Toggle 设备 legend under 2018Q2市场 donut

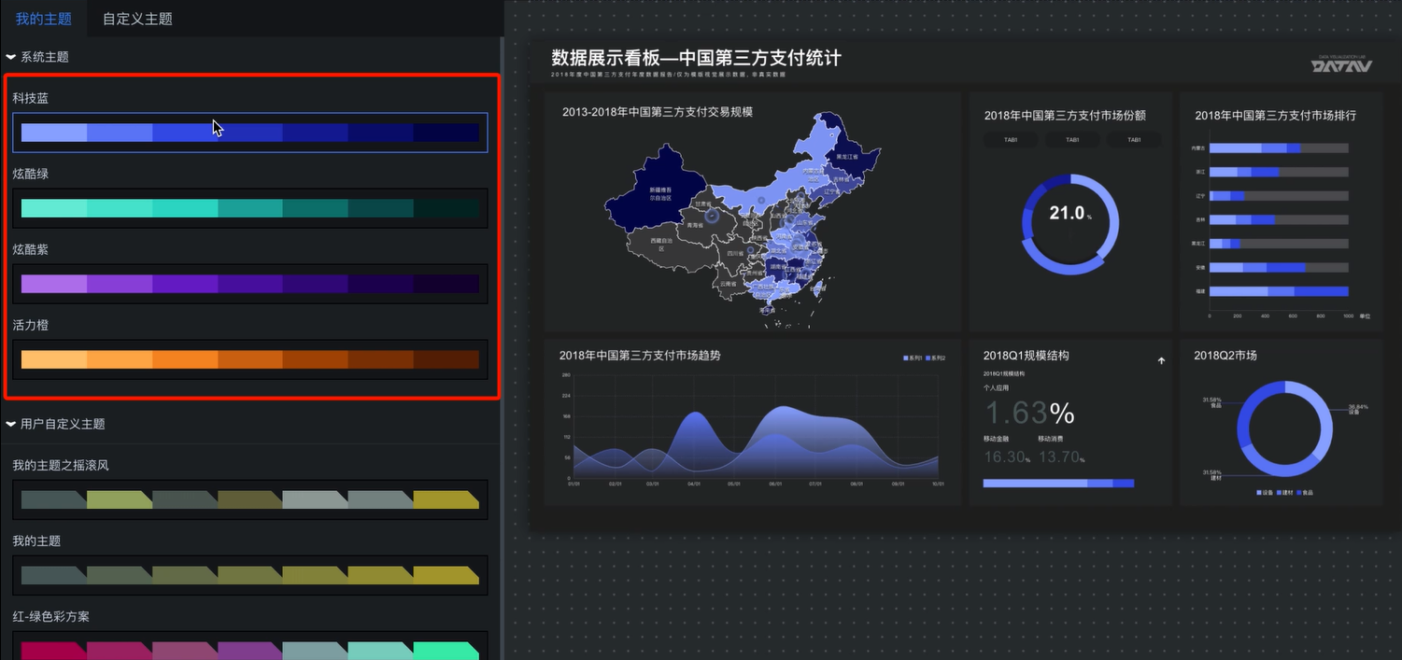[1264, 492]
